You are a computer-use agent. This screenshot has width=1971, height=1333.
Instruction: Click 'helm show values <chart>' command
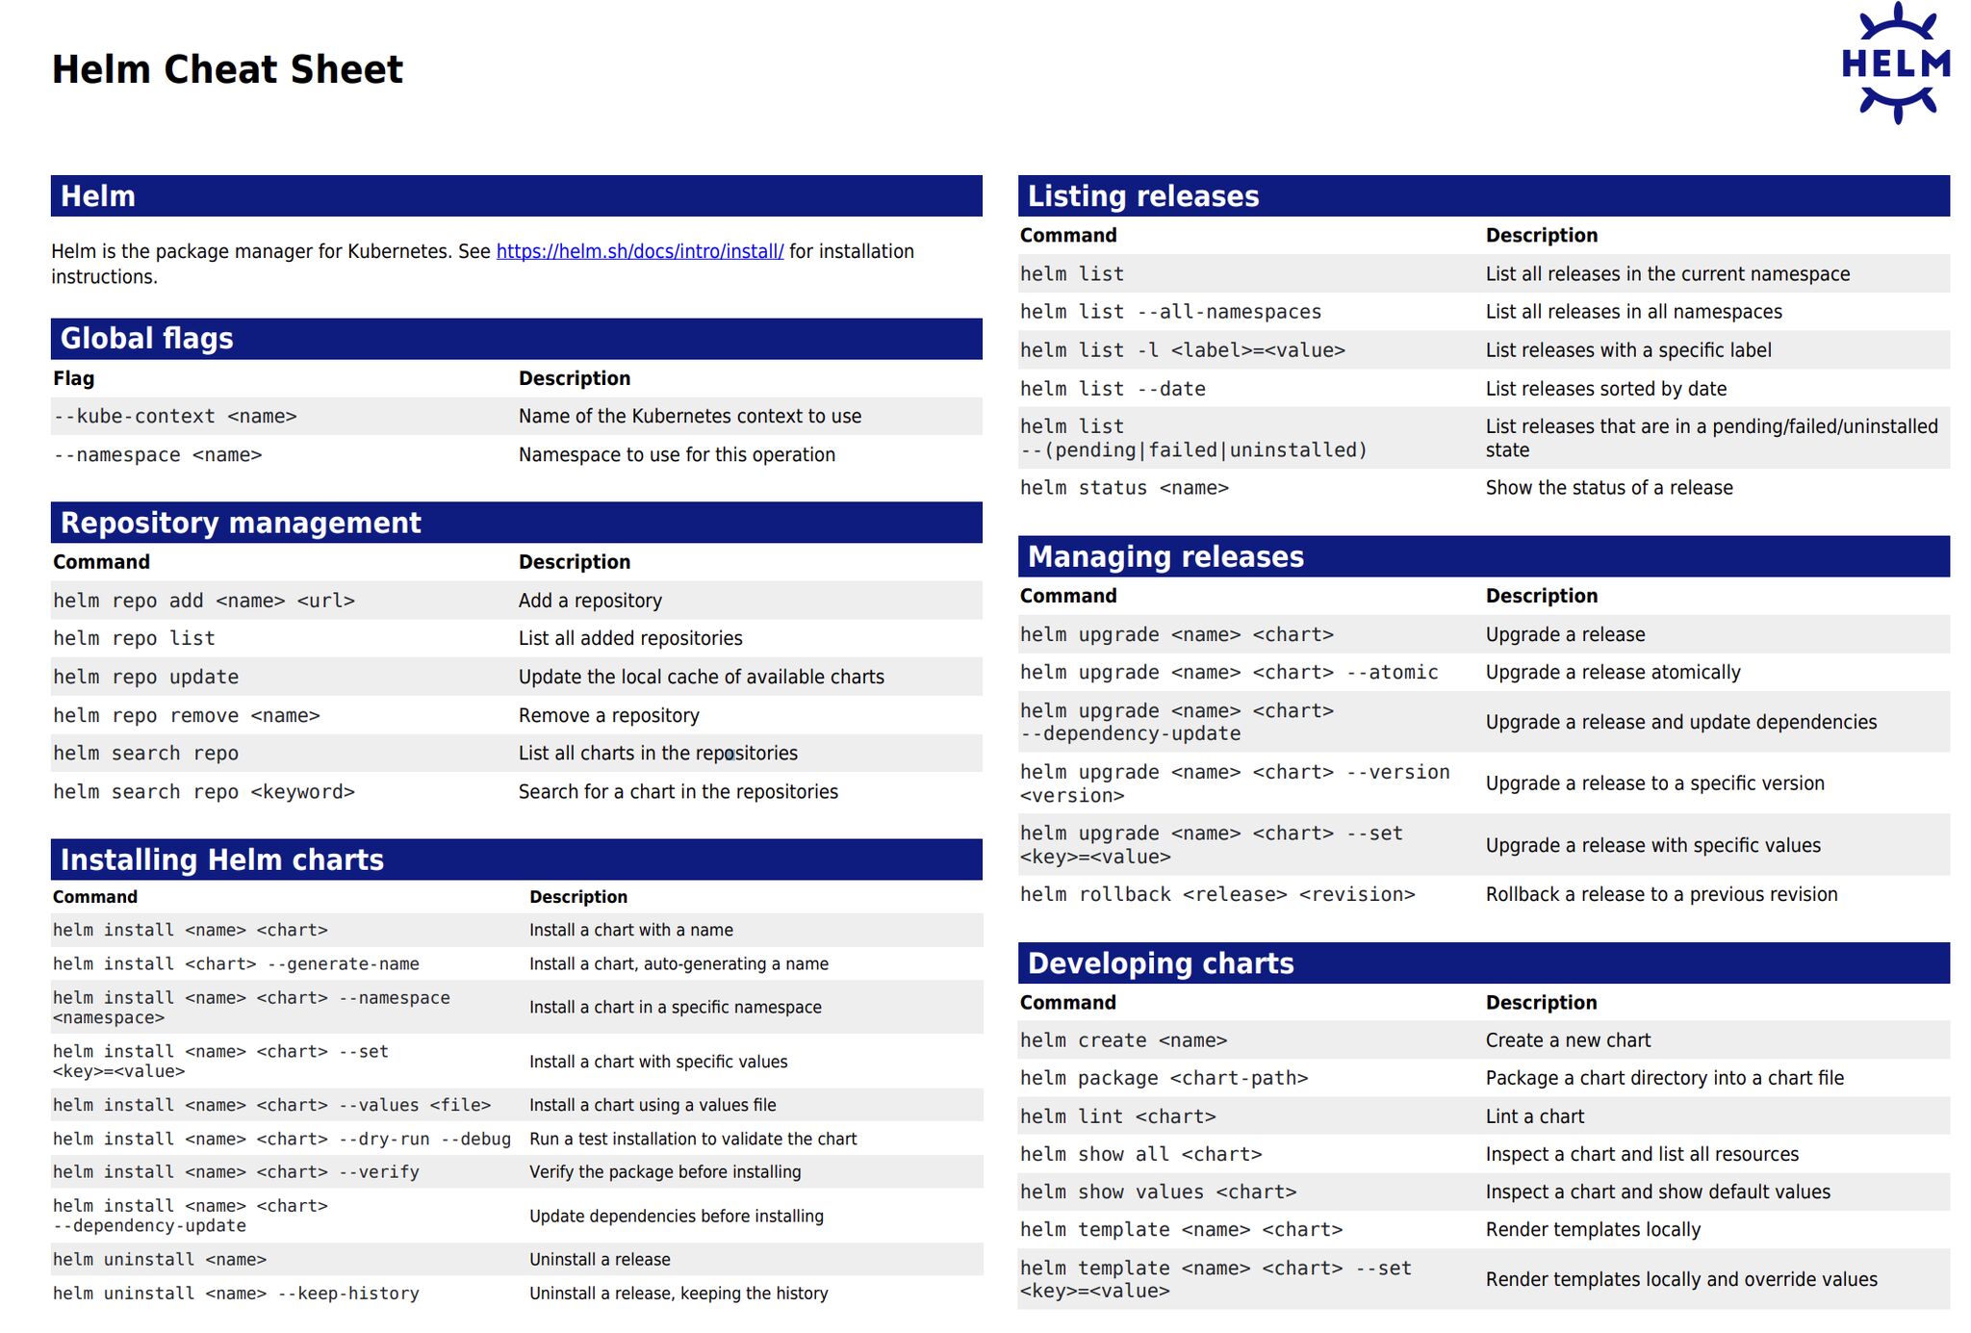pos(1159,1192)
